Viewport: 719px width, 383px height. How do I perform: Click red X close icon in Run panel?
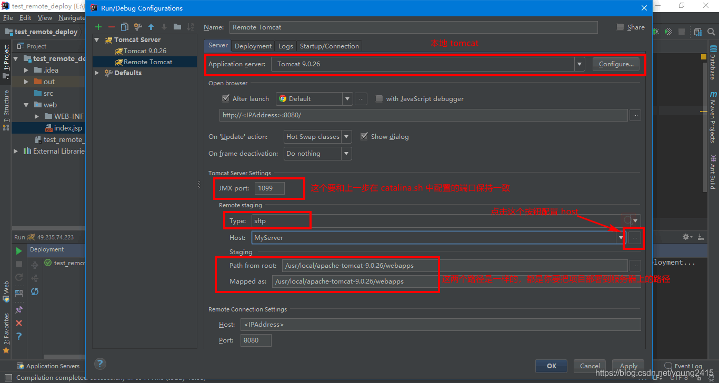(19, 323)
